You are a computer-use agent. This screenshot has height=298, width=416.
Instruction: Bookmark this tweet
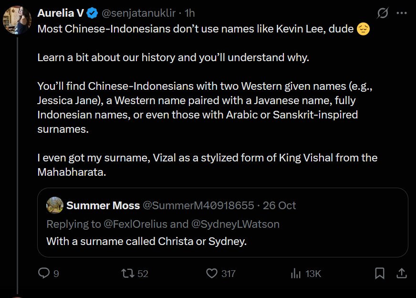pyautogui.click(x=380, y=273)
